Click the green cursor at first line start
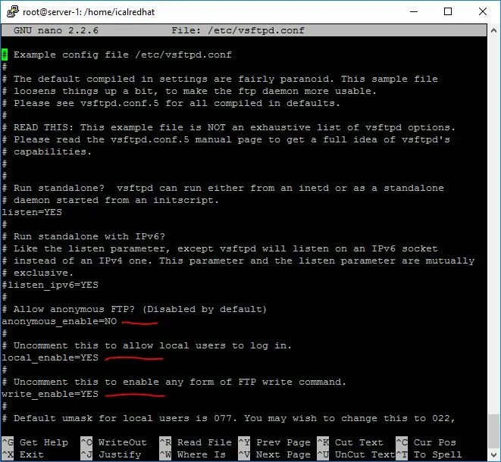The image size is (501, 462). click(x=5, y=55)
